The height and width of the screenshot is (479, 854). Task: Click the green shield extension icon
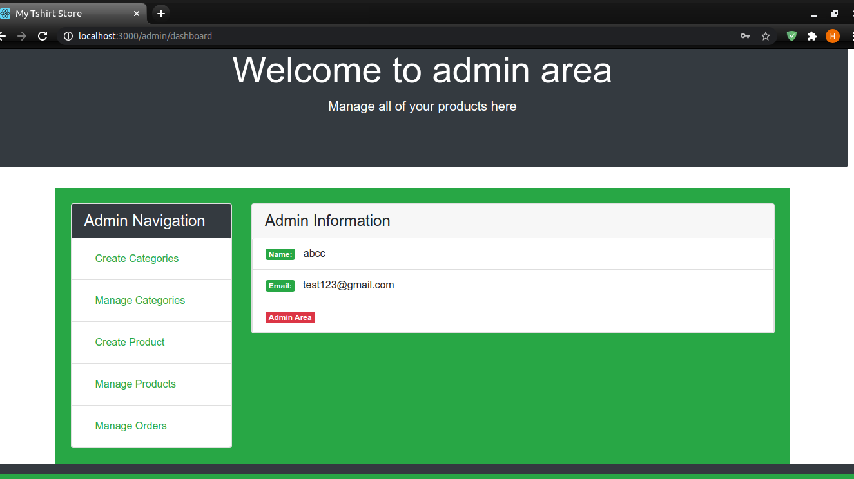[x=791, y=36]
